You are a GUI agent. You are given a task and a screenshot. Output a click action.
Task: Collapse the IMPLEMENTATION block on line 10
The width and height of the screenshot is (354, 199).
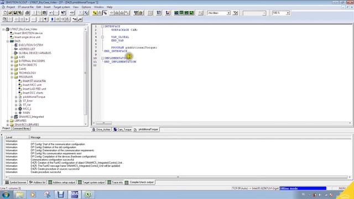[102, 58]
